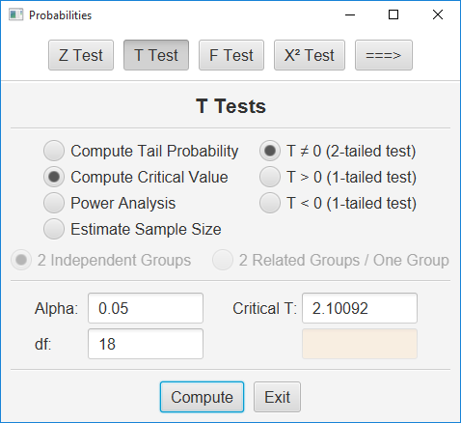Click the Probabilities app icon in title bar

pyautogui.click(x=15, y=14)
